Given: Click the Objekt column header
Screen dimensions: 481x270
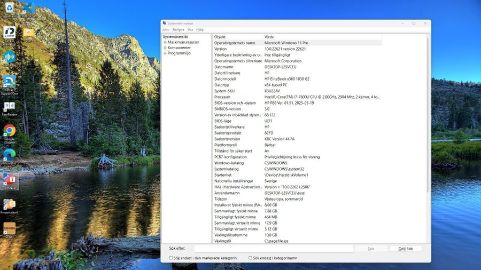Looking at the screenshot, I should 238,37.
